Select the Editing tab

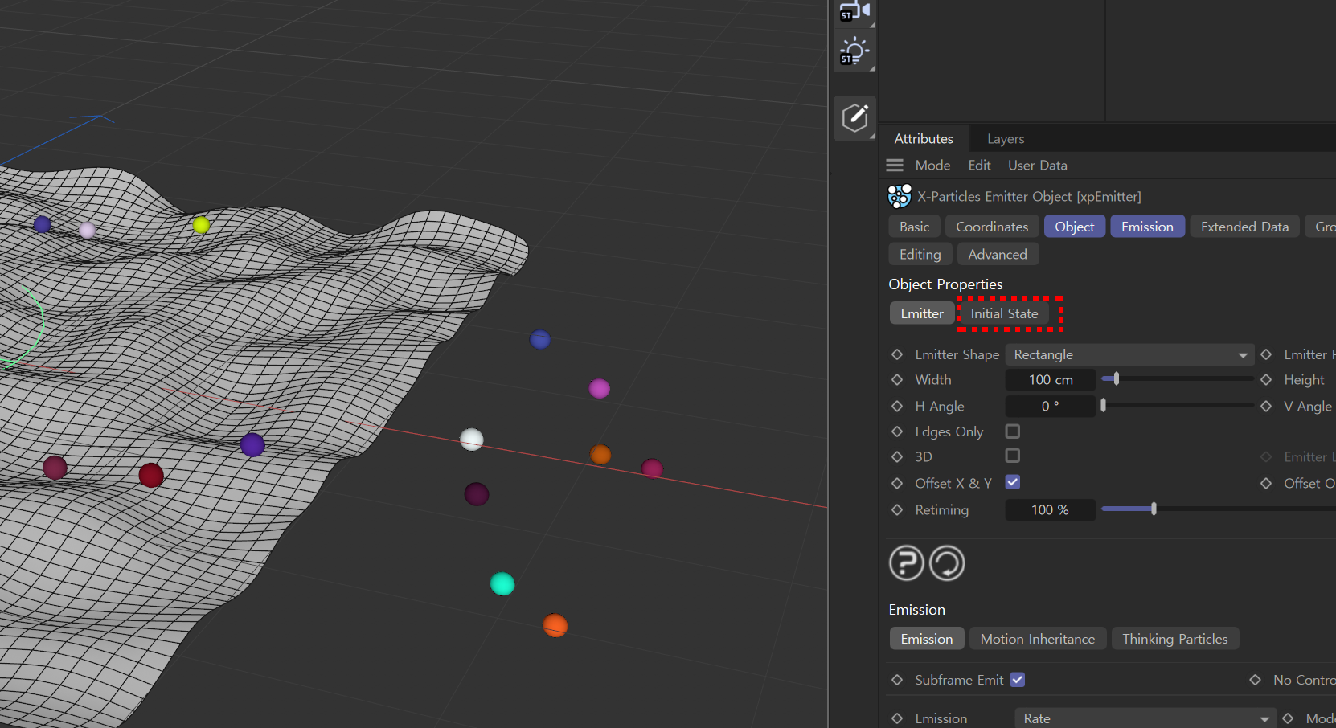click(920, 254)
